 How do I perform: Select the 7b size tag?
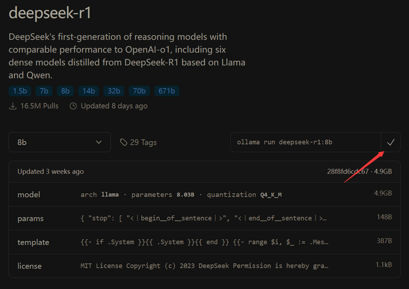(x=44, y=91)
